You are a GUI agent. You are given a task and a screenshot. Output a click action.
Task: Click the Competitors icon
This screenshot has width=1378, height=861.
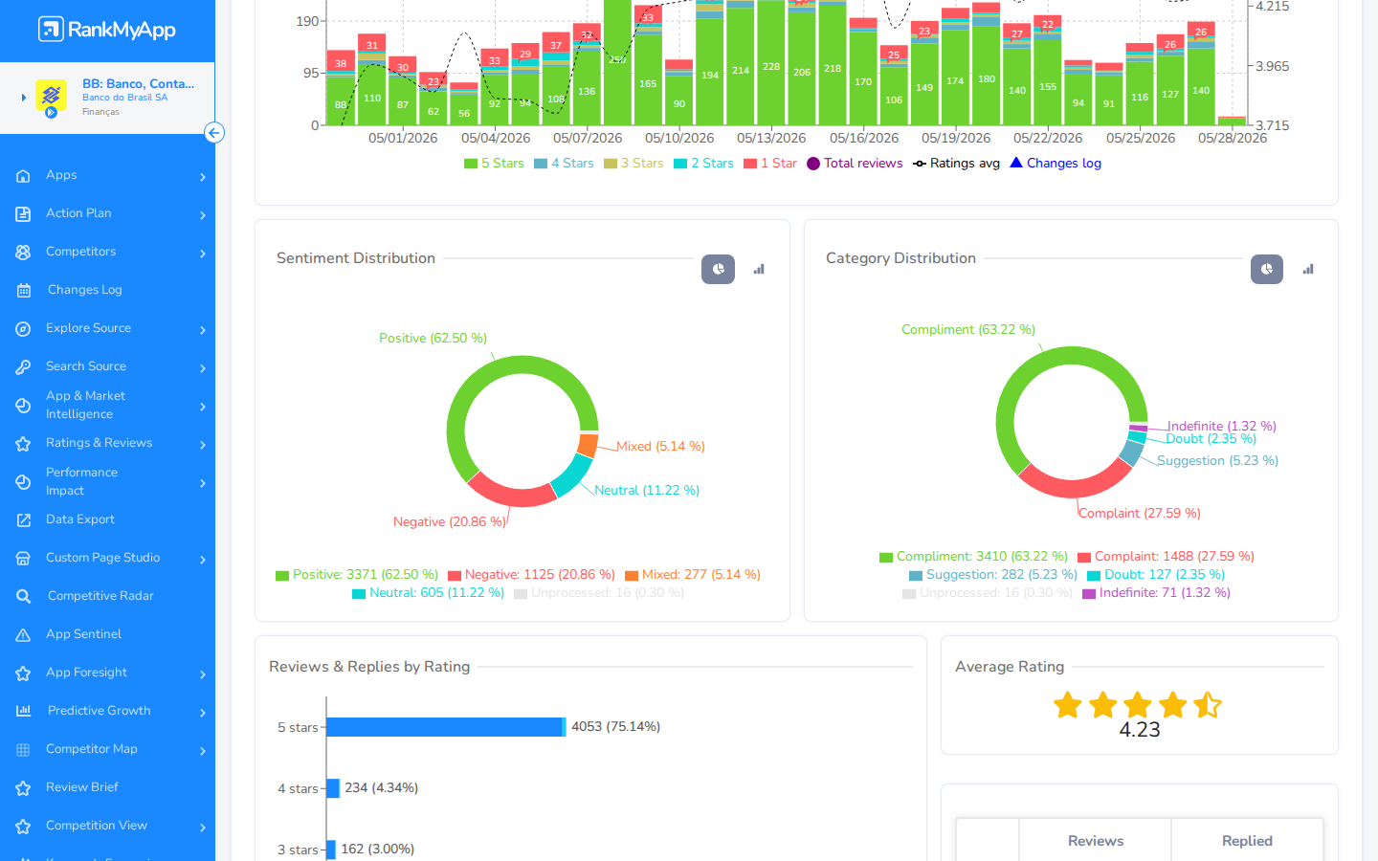click(x=23, y=253)
